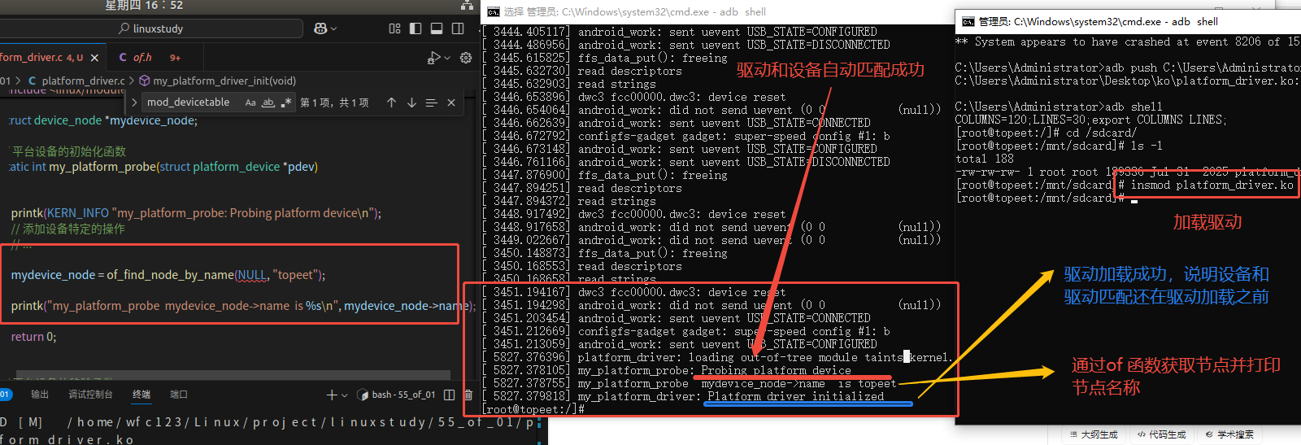Click the 大纲生成 button
The image size is (1301, 445).
pos(1094,434)
